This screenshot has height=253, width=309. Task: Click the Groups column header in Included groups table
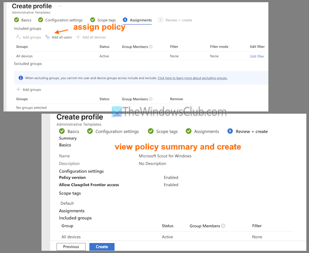tap(22, 46)
